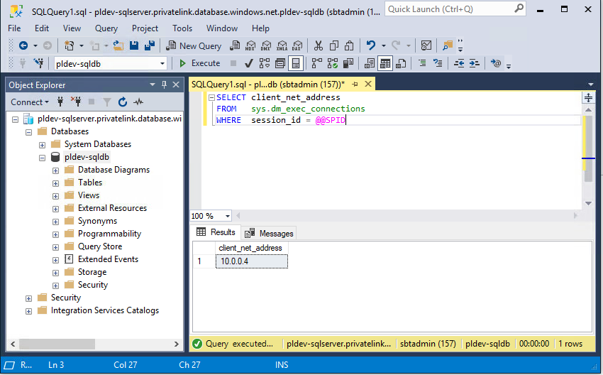Uncomment the selected lines
The width and height of the screenshot is (603, 375).
[438, 63]
